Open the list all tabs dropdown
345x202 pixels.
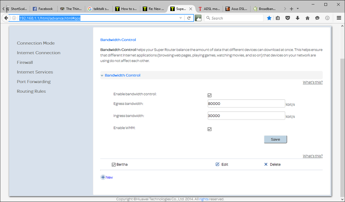pyautogui.click(x=298, y=9)
